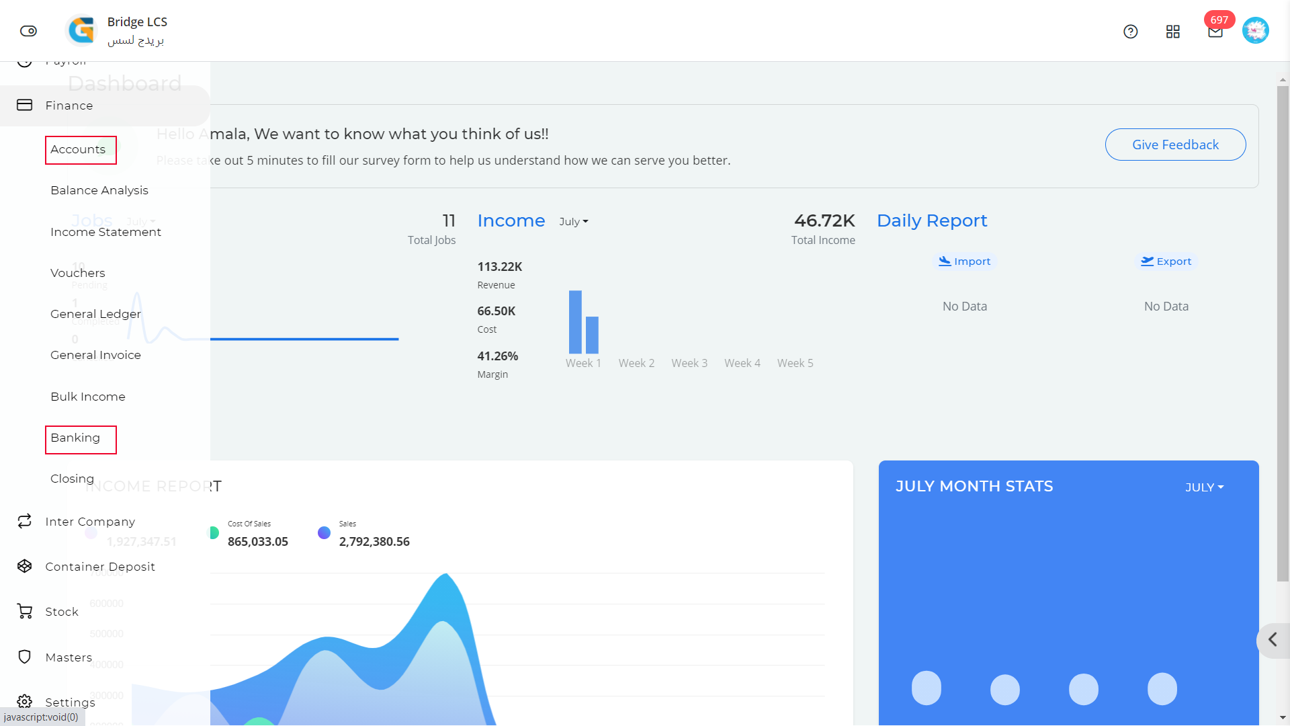The image size is (1290, 726).
Task: Click the Import button in Daily Report
Action: (x=965, y=261)
